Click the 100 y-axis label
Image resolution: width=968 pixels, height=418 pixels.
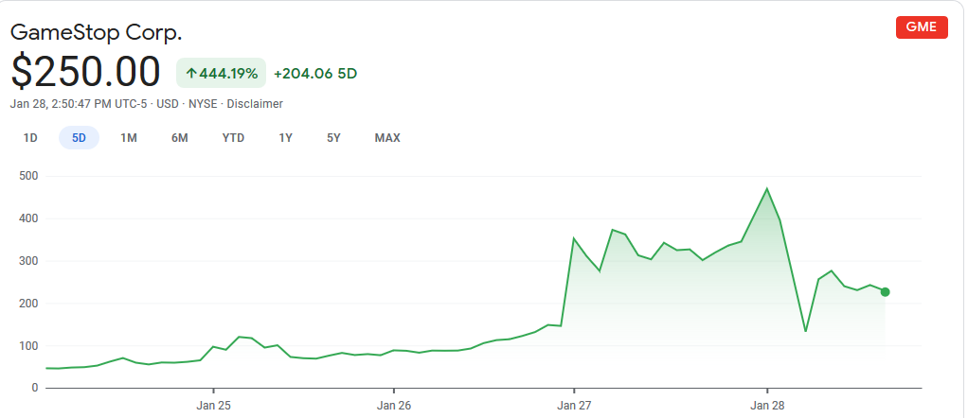click(30, 346)
